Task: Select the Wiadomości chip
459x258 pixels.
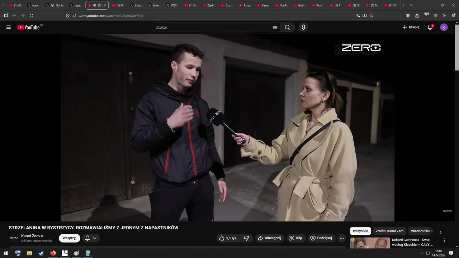Action: click(x=422, y=231)
